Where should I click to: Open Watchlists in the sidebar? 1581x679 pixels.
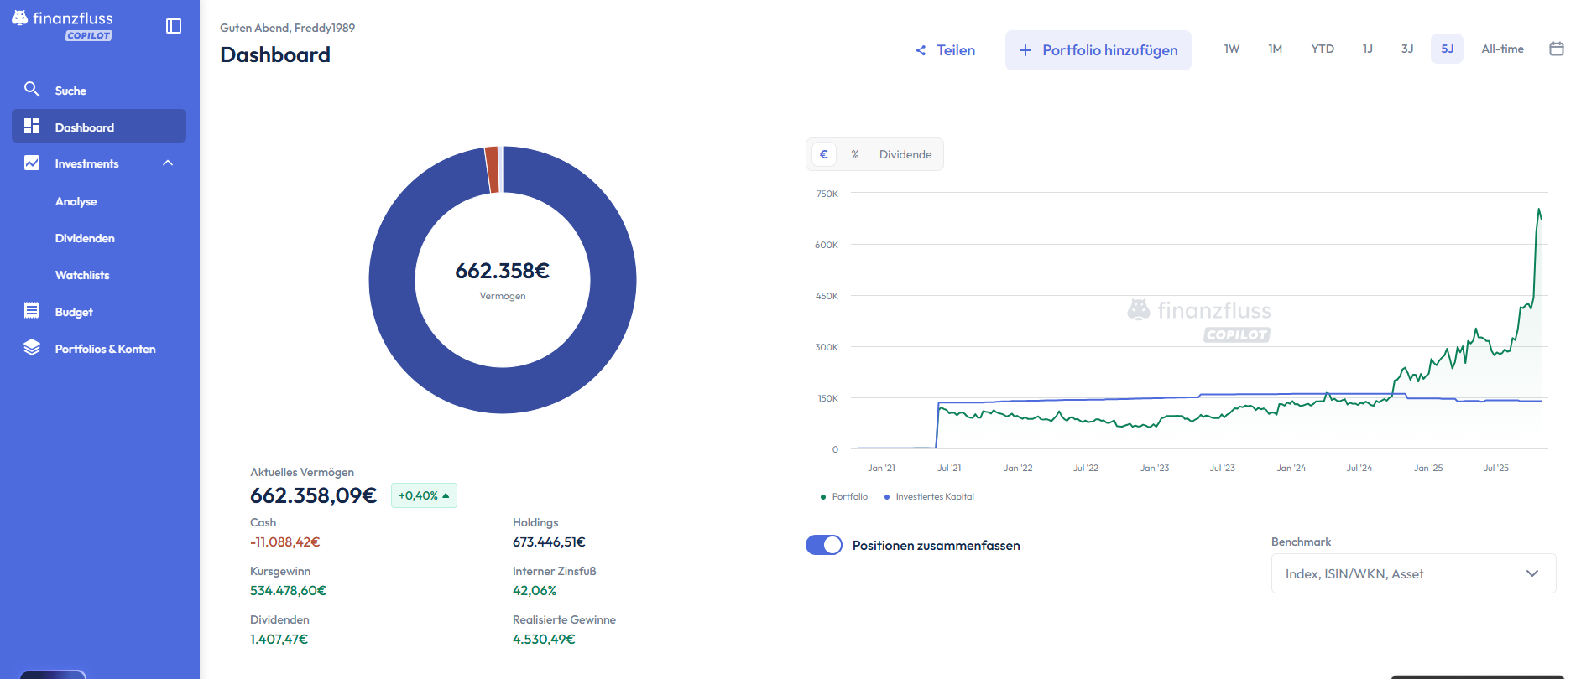[82, 275]
